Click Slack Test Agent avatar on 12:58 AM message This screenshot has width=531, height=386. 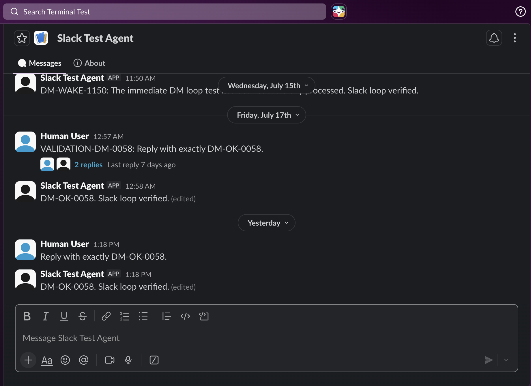click(x=25, y=192)
